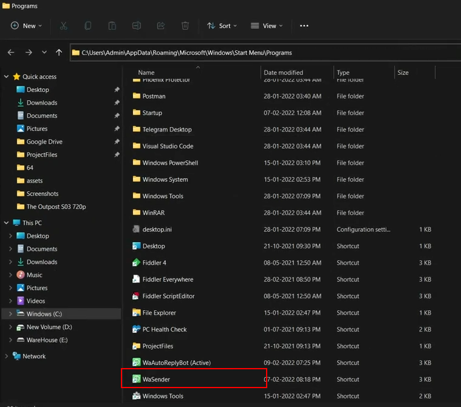Sort by Type column header
This screenshot has height=407, width=461.
343,72
